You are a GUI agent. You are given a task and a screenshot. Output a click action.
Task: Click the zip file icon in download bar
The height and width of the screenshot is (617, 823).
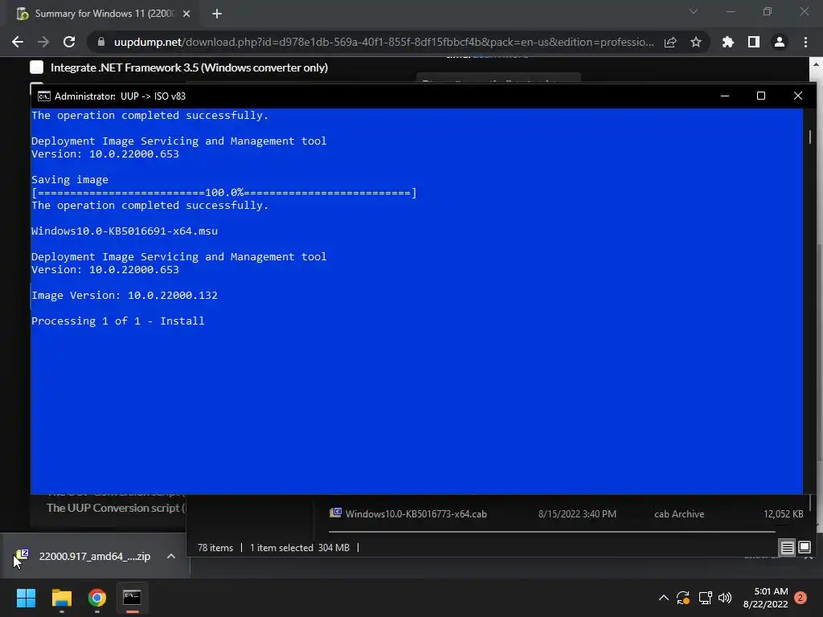(22, 556)
